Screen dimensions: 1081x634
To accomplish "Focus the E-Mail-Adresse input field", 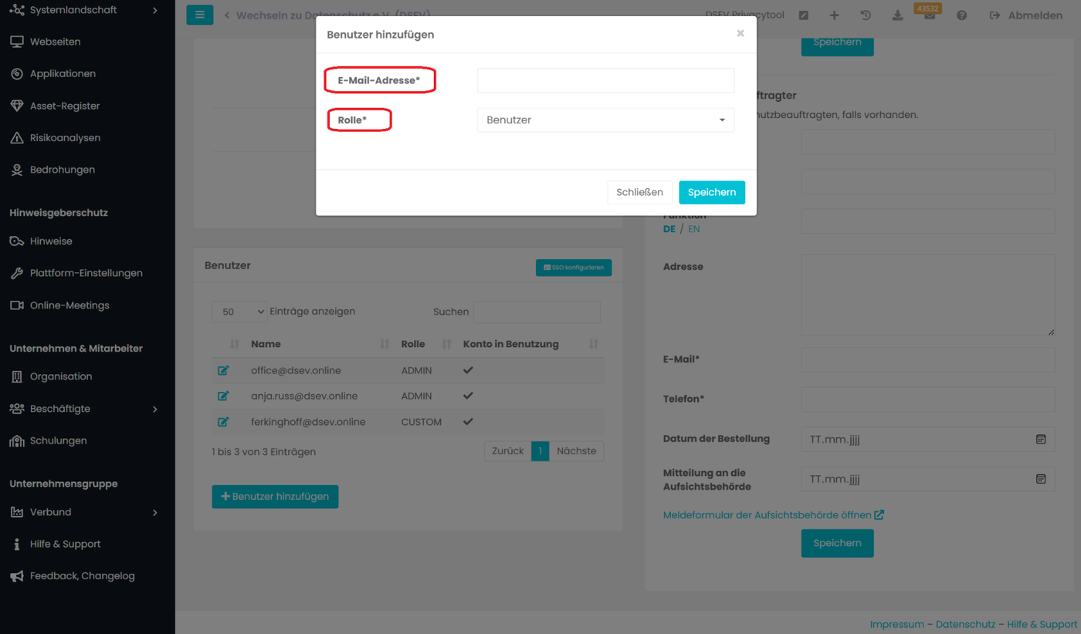I will pos(605,81).
